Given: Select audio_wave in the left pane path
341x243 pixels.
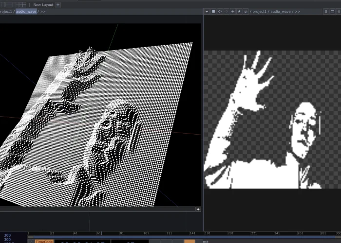Looking at the screenshot, I should coord(26,12).
